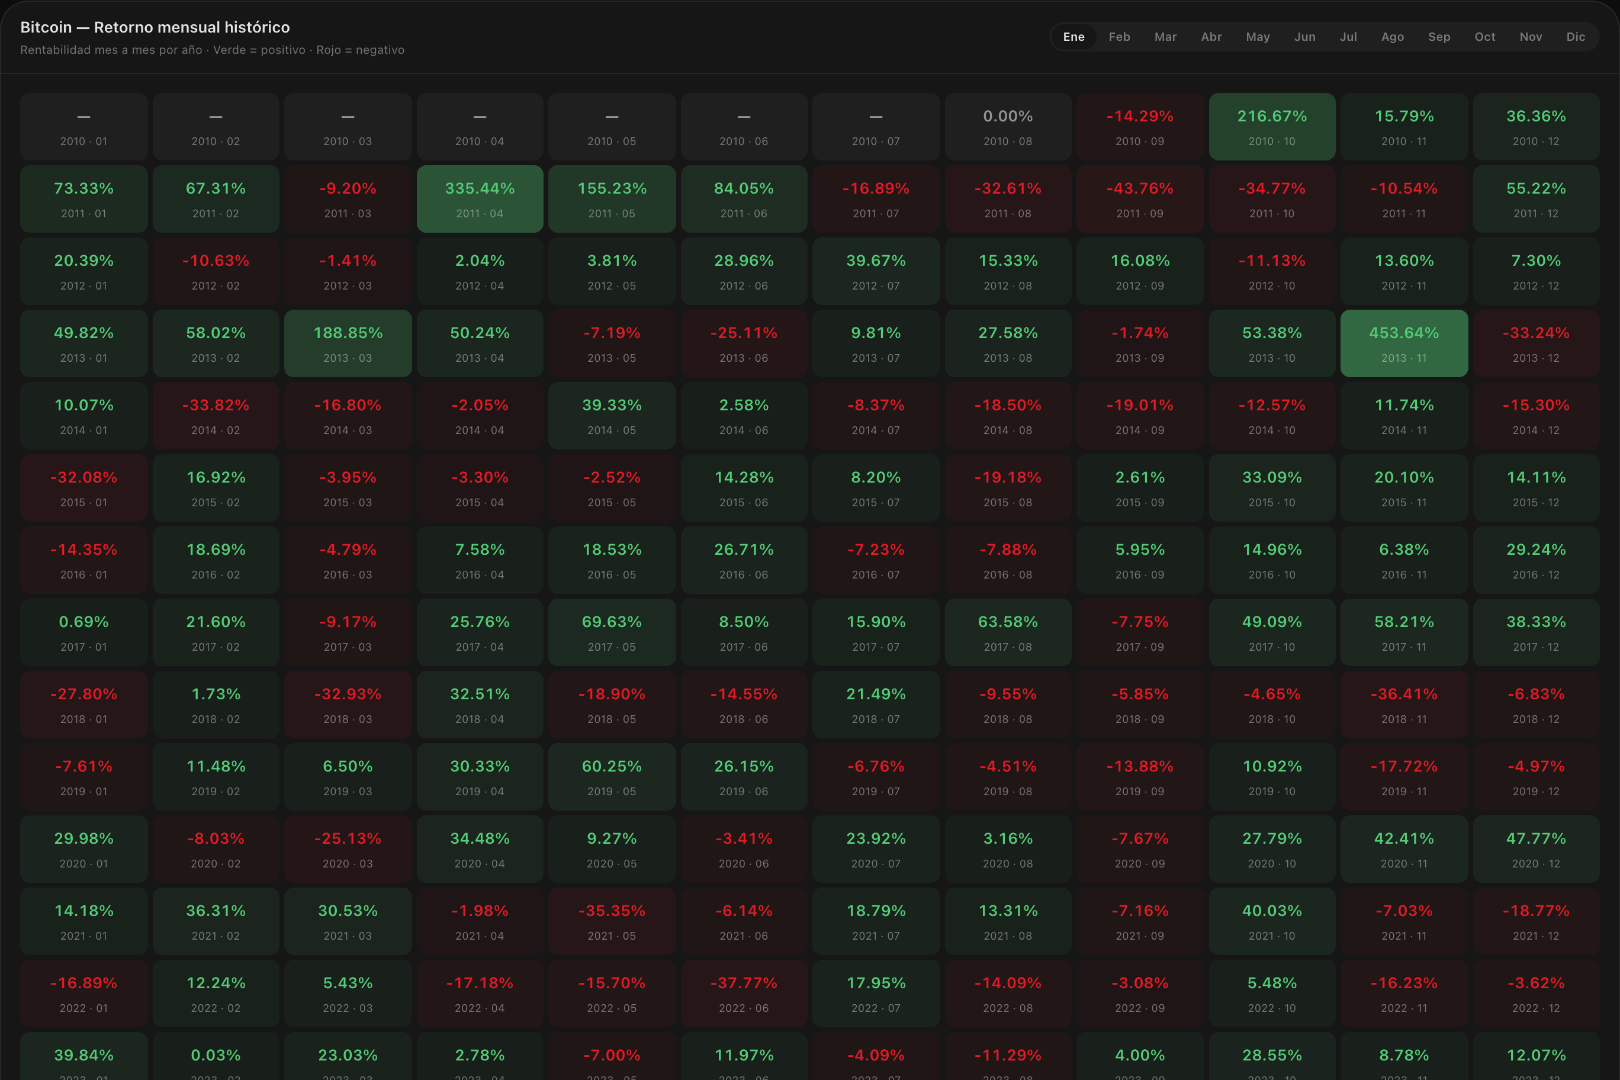
Task: Open the Oct month tab
Action: click(x=1485, y=37)
